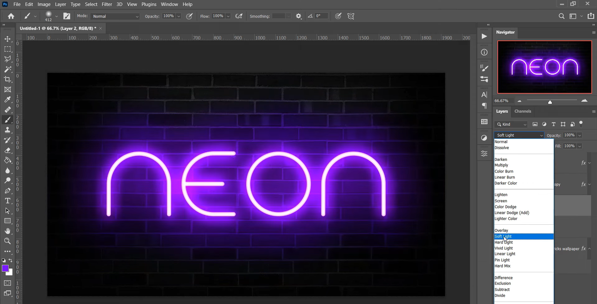Choose Overlay blend mode from list

click(524, 230)
